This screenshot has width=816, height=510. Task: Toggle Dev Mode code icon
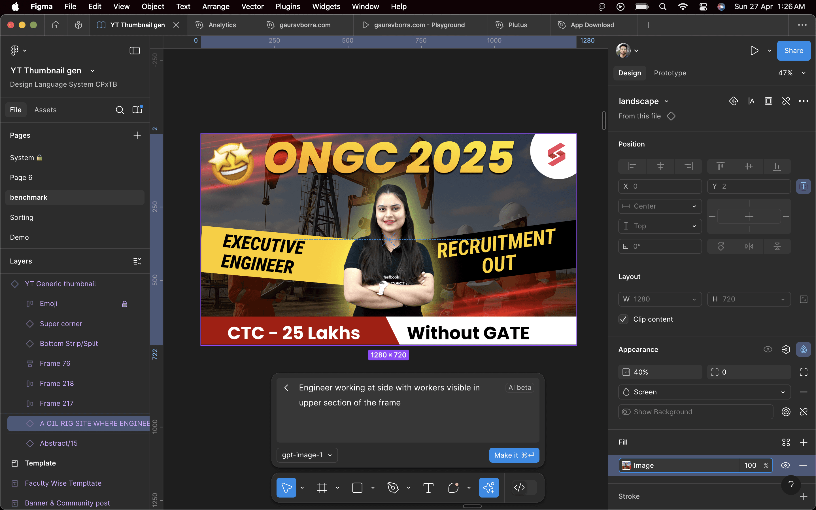(x=519, y=487)
